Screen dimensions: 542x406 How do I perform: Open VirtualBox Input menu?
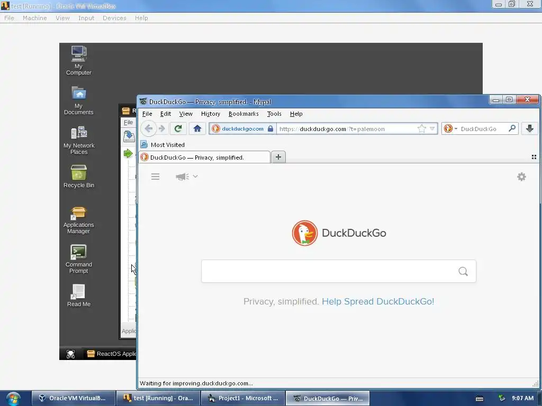coord(86,18)
